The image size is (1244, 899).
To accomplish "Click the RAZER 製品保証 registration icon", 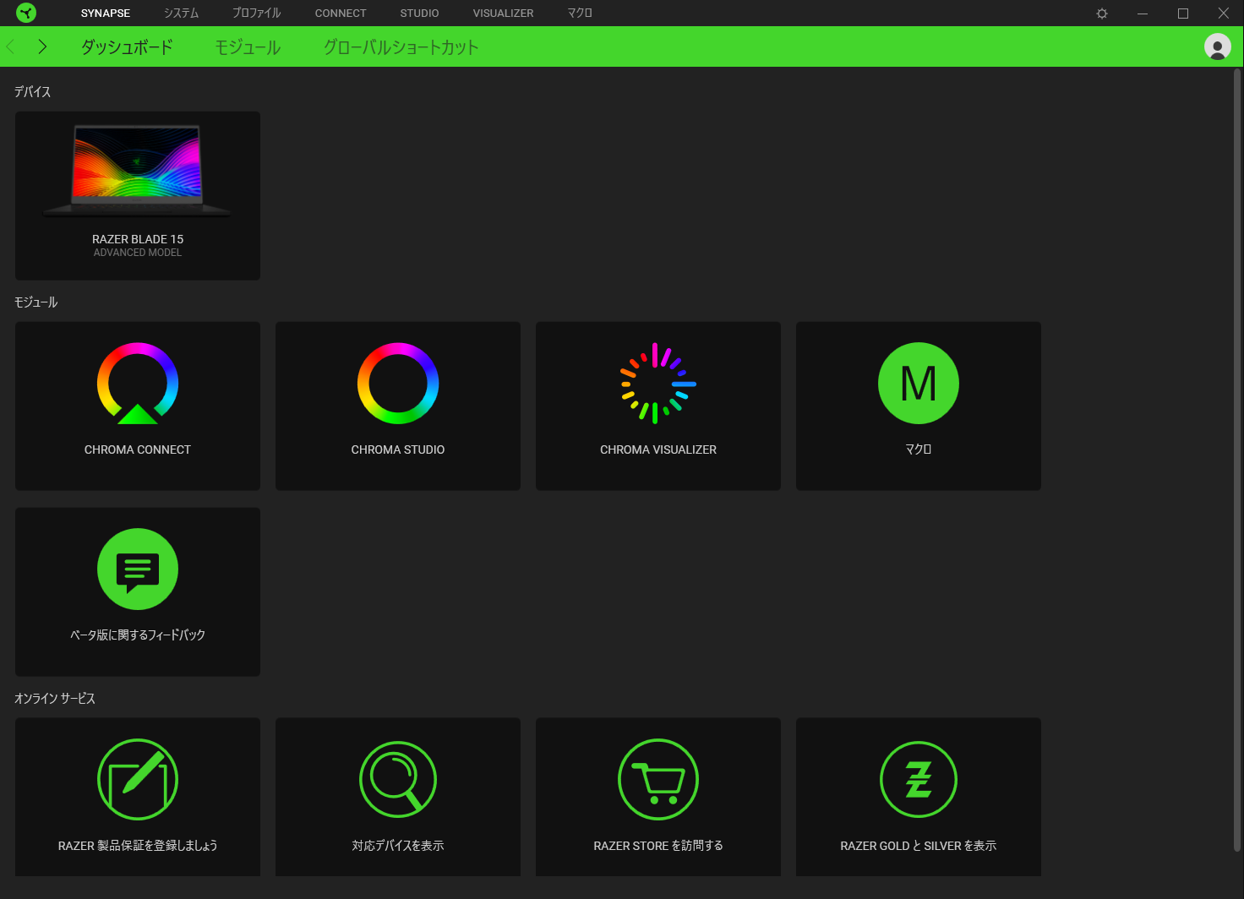I will pos(138,779).
